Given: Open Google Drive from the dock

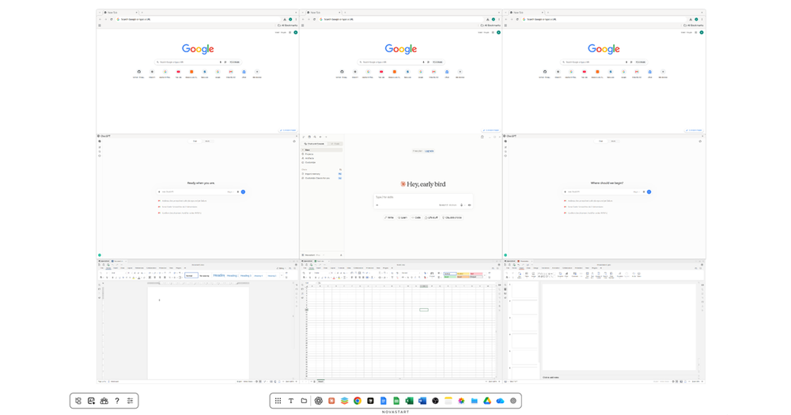Looking at the screenshot, I should point(487,401).
